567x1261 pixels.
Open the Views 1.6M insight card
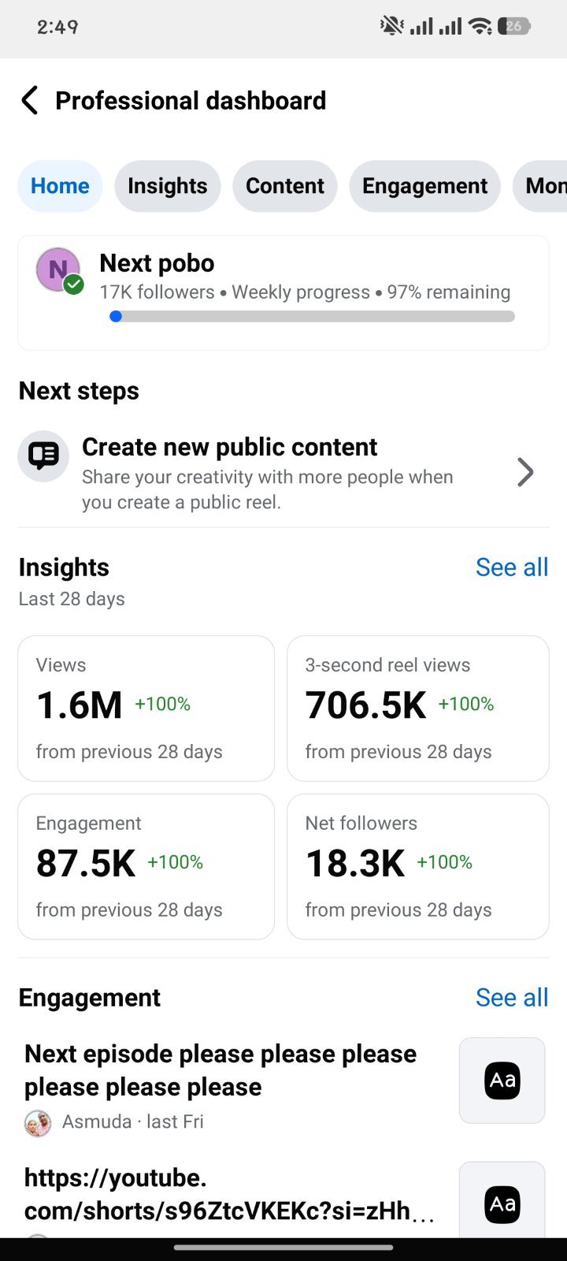pyautogui.click(x=146, y=709)
